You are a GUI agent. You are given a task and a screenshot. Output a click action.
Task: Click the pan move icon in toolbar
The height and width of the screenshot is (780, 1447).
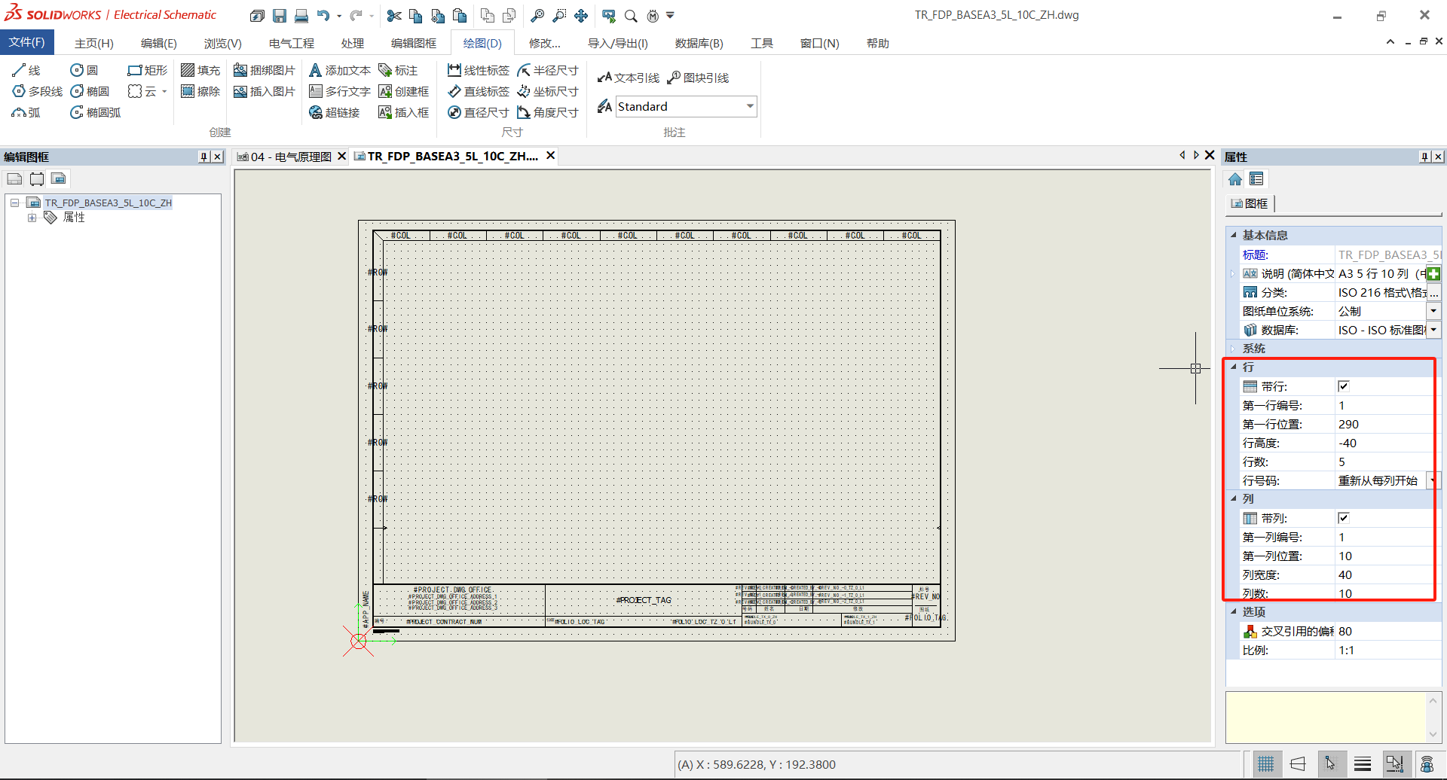click(x=581, y=15)
